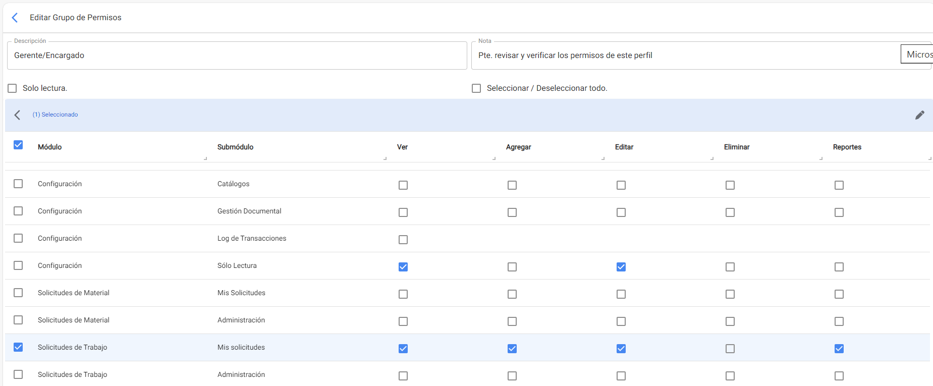Click the resize handle of Ver column

(x=494, y=158)
